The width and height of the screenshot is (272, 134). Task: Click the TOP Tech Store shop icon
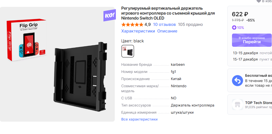pyautogui.click(x=237, y=105)
